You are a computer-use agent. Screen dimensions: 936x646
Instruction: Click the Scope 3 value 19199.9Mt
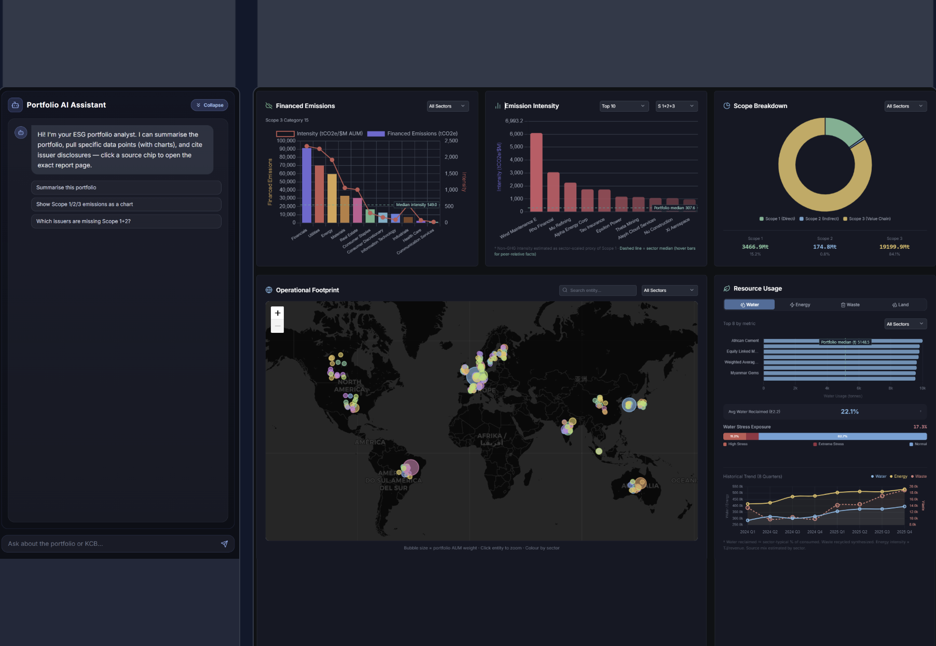point(894,247)
